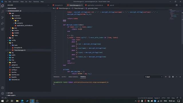Screen dimensions: 183x103
Task: Click the volume icon in system tray
Action: tap(161, 101)
